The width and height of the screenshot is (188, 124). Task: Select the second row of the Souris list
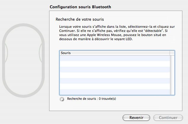115,64
